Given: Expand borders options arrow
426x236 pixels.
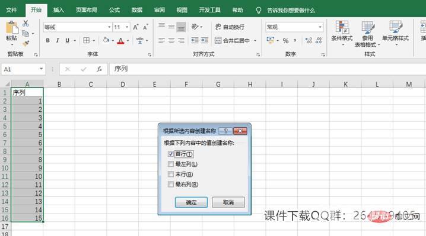Looking at the screenshot, I should pos(94,41).
